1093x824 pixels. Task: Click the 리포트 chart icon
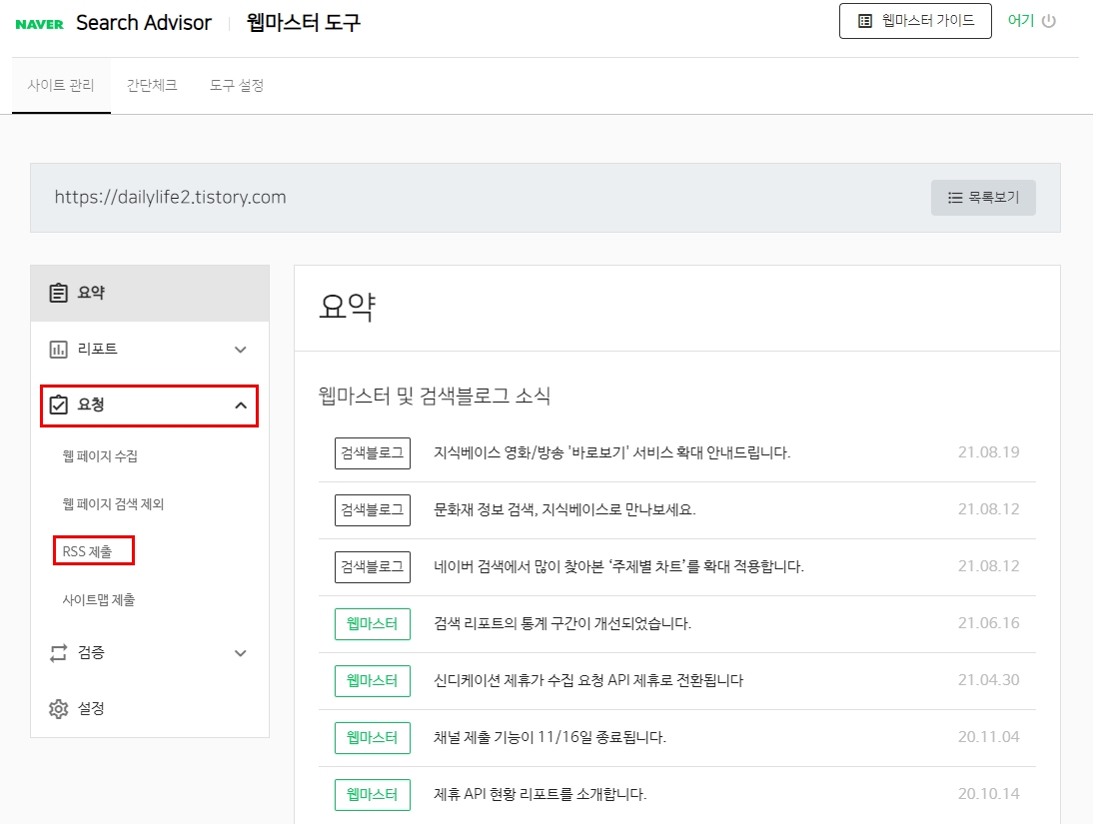click(x=59, y=350)
